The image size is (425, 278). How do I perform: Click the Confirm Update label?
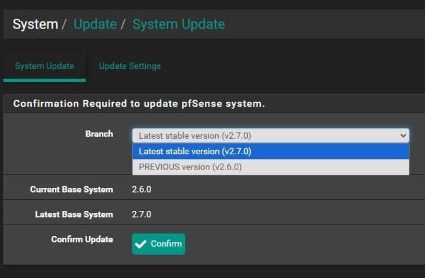82,239
